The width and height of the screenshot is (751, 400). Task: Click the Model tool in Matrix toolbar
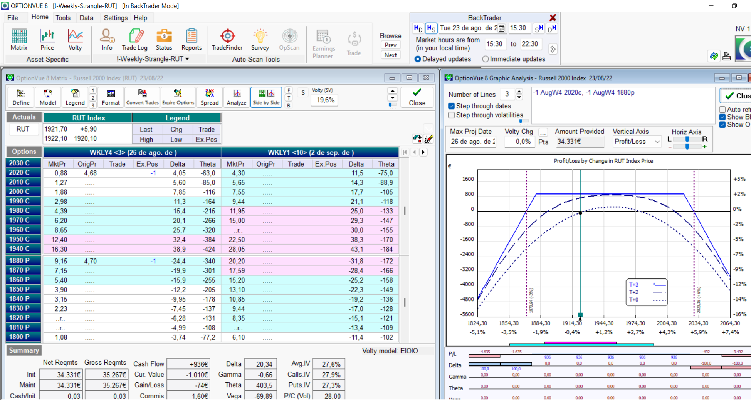48,97
